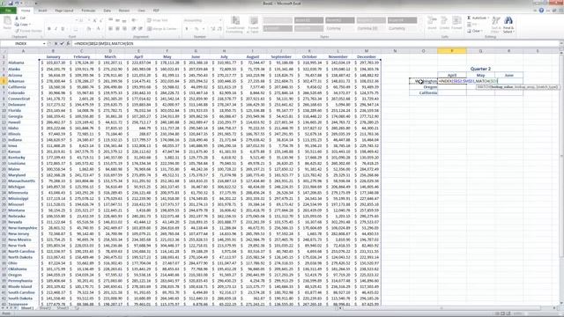This screenshot has height=317, width=564.
Task: Activate the Format Painter brush
Action: tap(17, 31)
